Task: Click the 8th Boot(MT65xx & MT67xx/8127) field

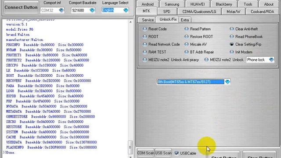Action: [x=191, y=82]
